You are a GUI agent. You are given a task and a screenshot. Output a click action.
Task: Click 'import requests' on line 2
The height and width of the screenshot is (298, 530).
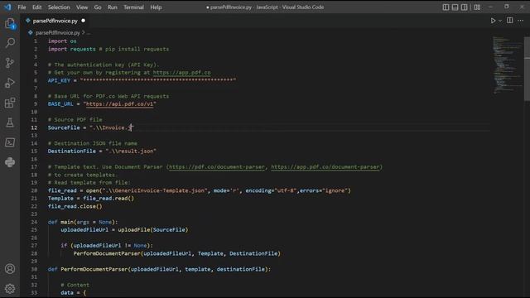click(72, 49)
